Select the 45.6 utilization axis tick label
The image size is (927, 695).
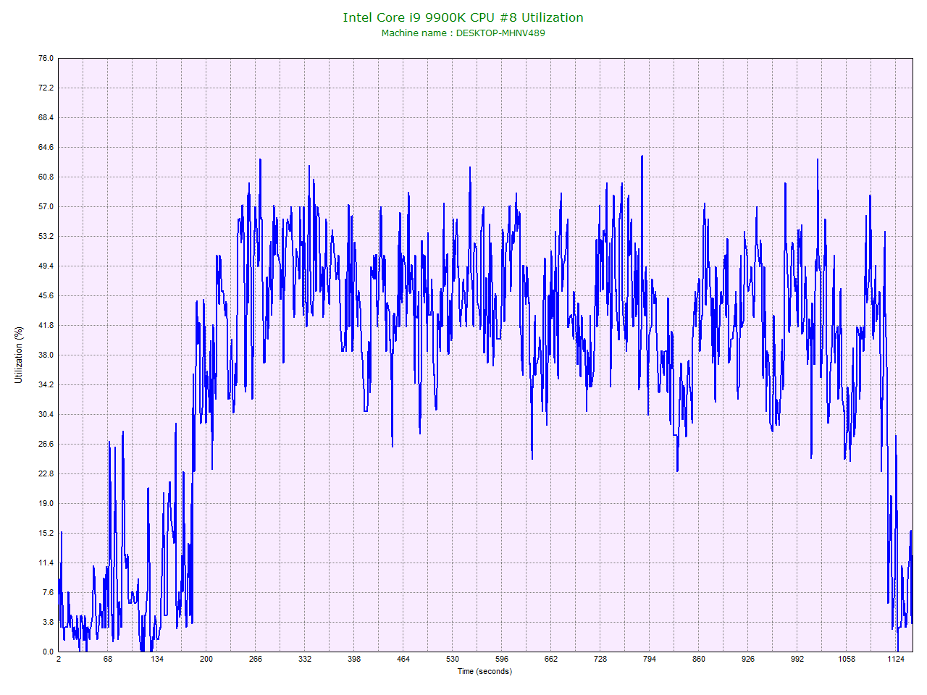(x=46, y=295)
